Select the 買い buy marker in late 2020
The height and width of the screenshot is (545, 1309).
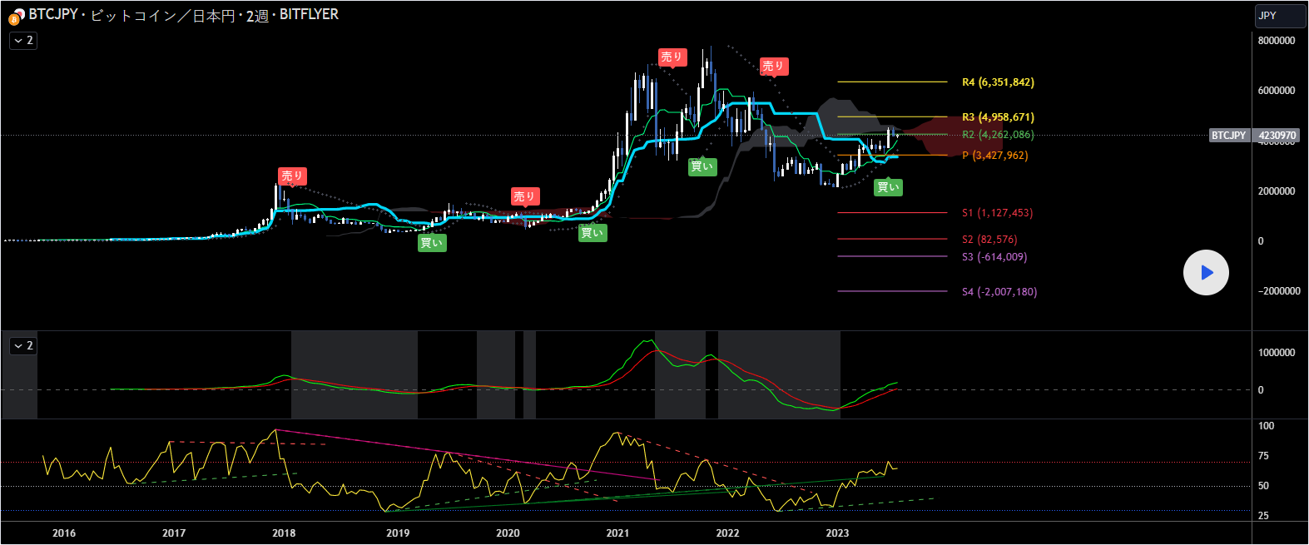click(593, 233)
